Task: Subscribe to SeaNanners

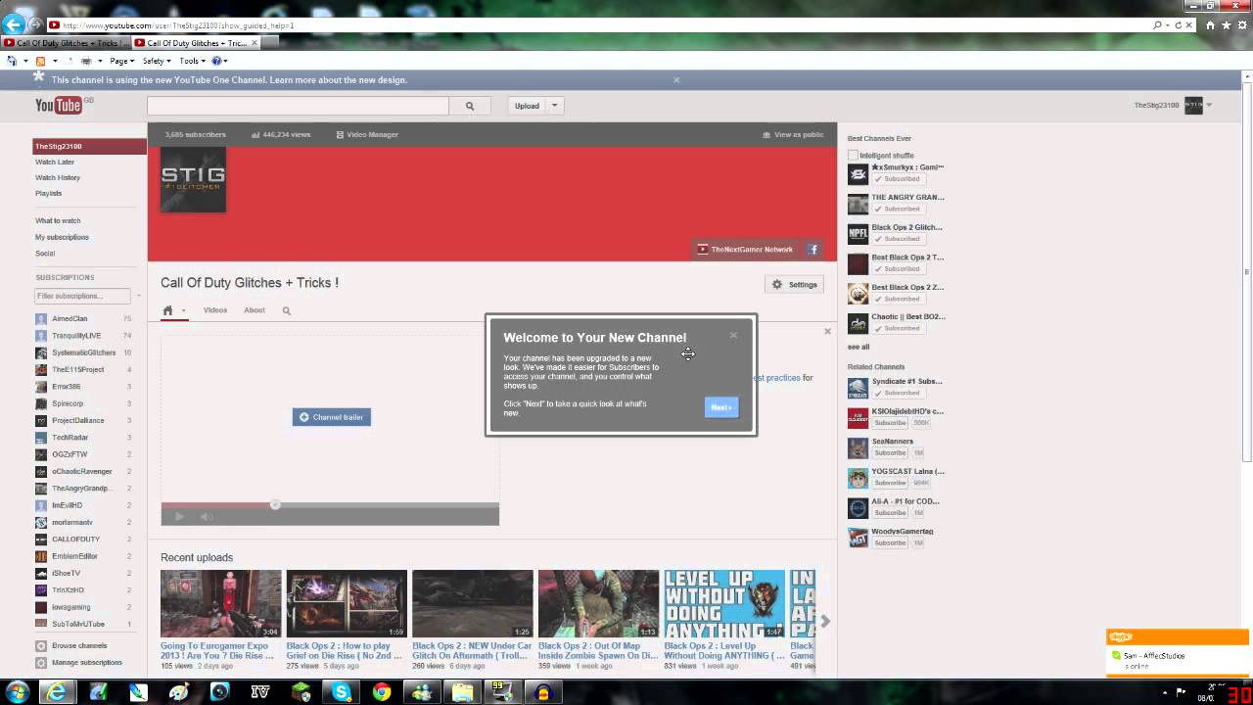Action: coord(891,453)
